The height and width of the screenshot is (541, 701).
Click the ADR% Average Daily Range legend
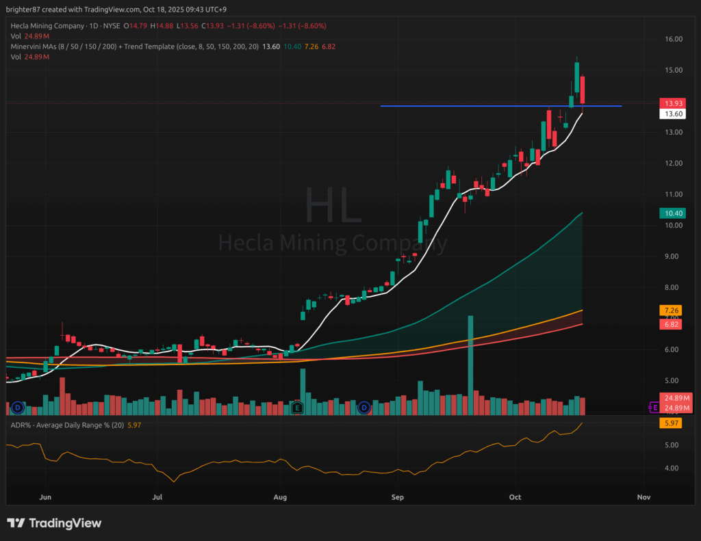coord(65,425)
